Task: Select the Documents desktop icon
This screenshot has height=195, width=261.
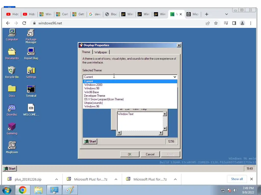Action: (12, 54)
